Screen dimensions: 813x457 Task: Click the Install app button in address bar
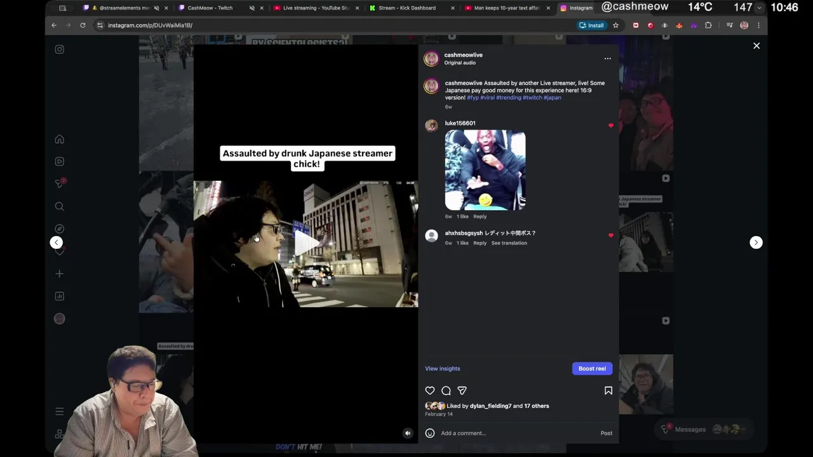point(591,25)
